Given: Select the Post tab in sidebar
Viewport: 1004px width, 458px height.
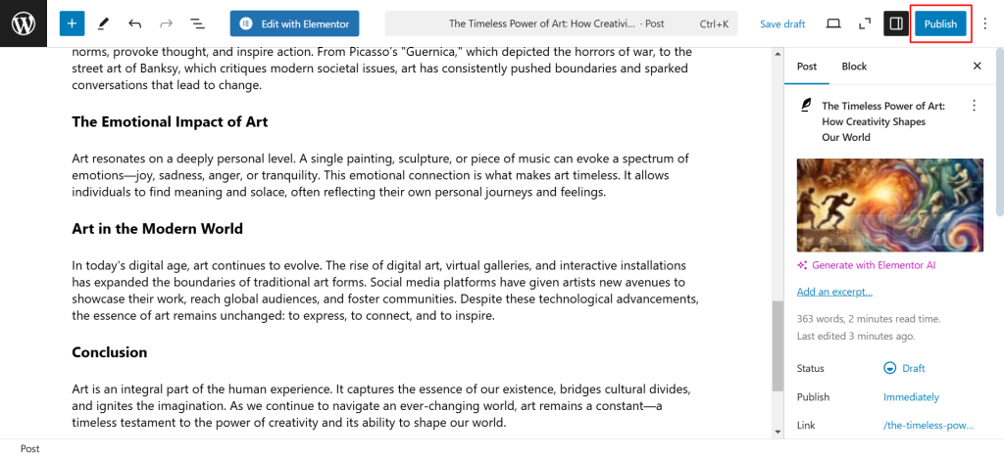Looking at the screenshot, I should click(807, 67).
